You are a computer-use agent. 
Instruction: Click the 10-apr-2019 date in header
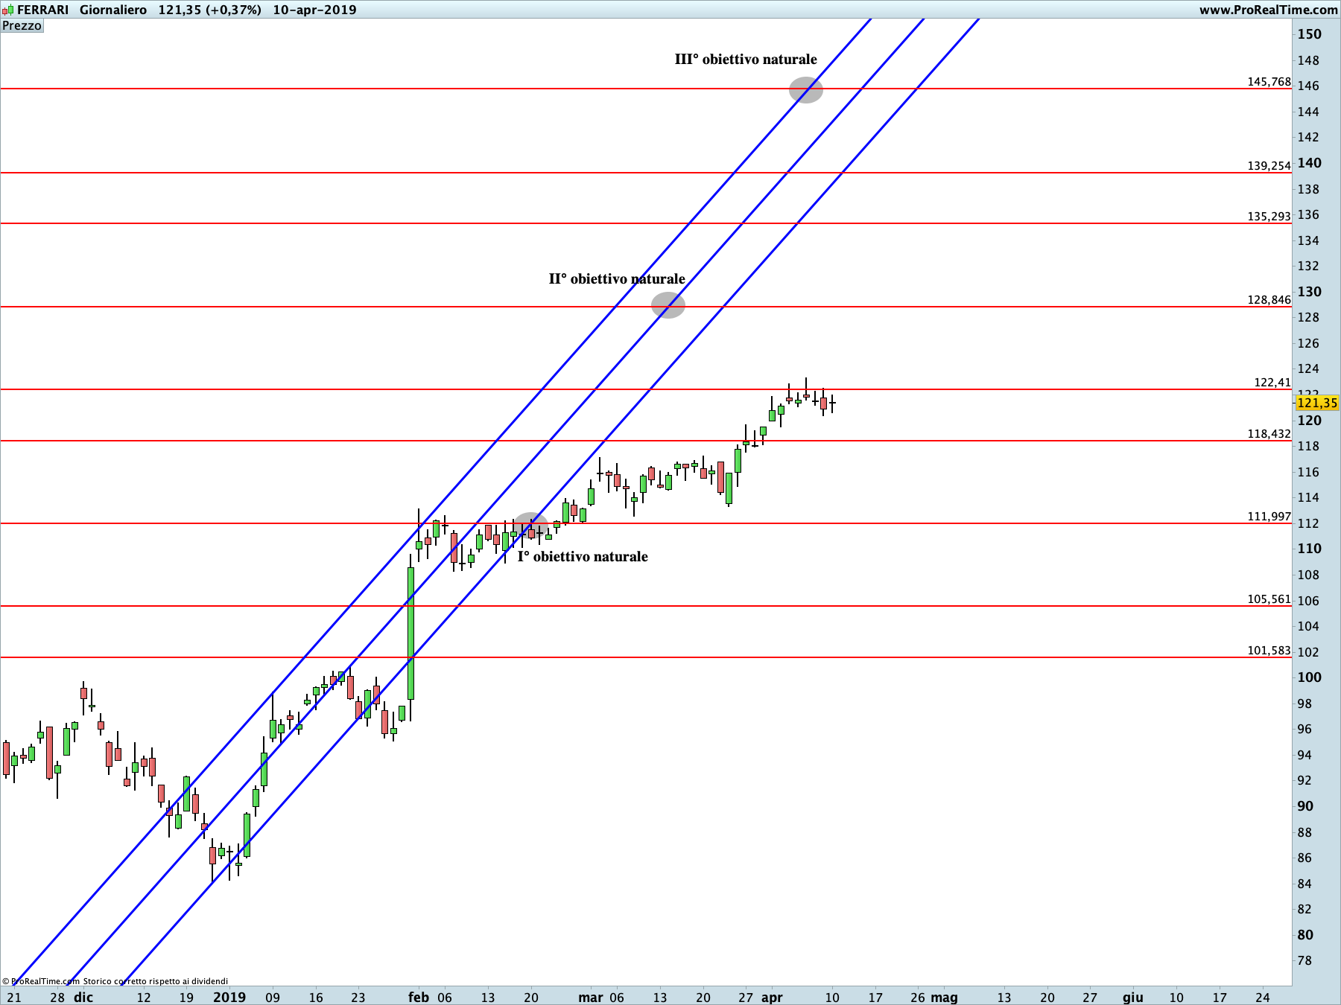tap(314, 10)
